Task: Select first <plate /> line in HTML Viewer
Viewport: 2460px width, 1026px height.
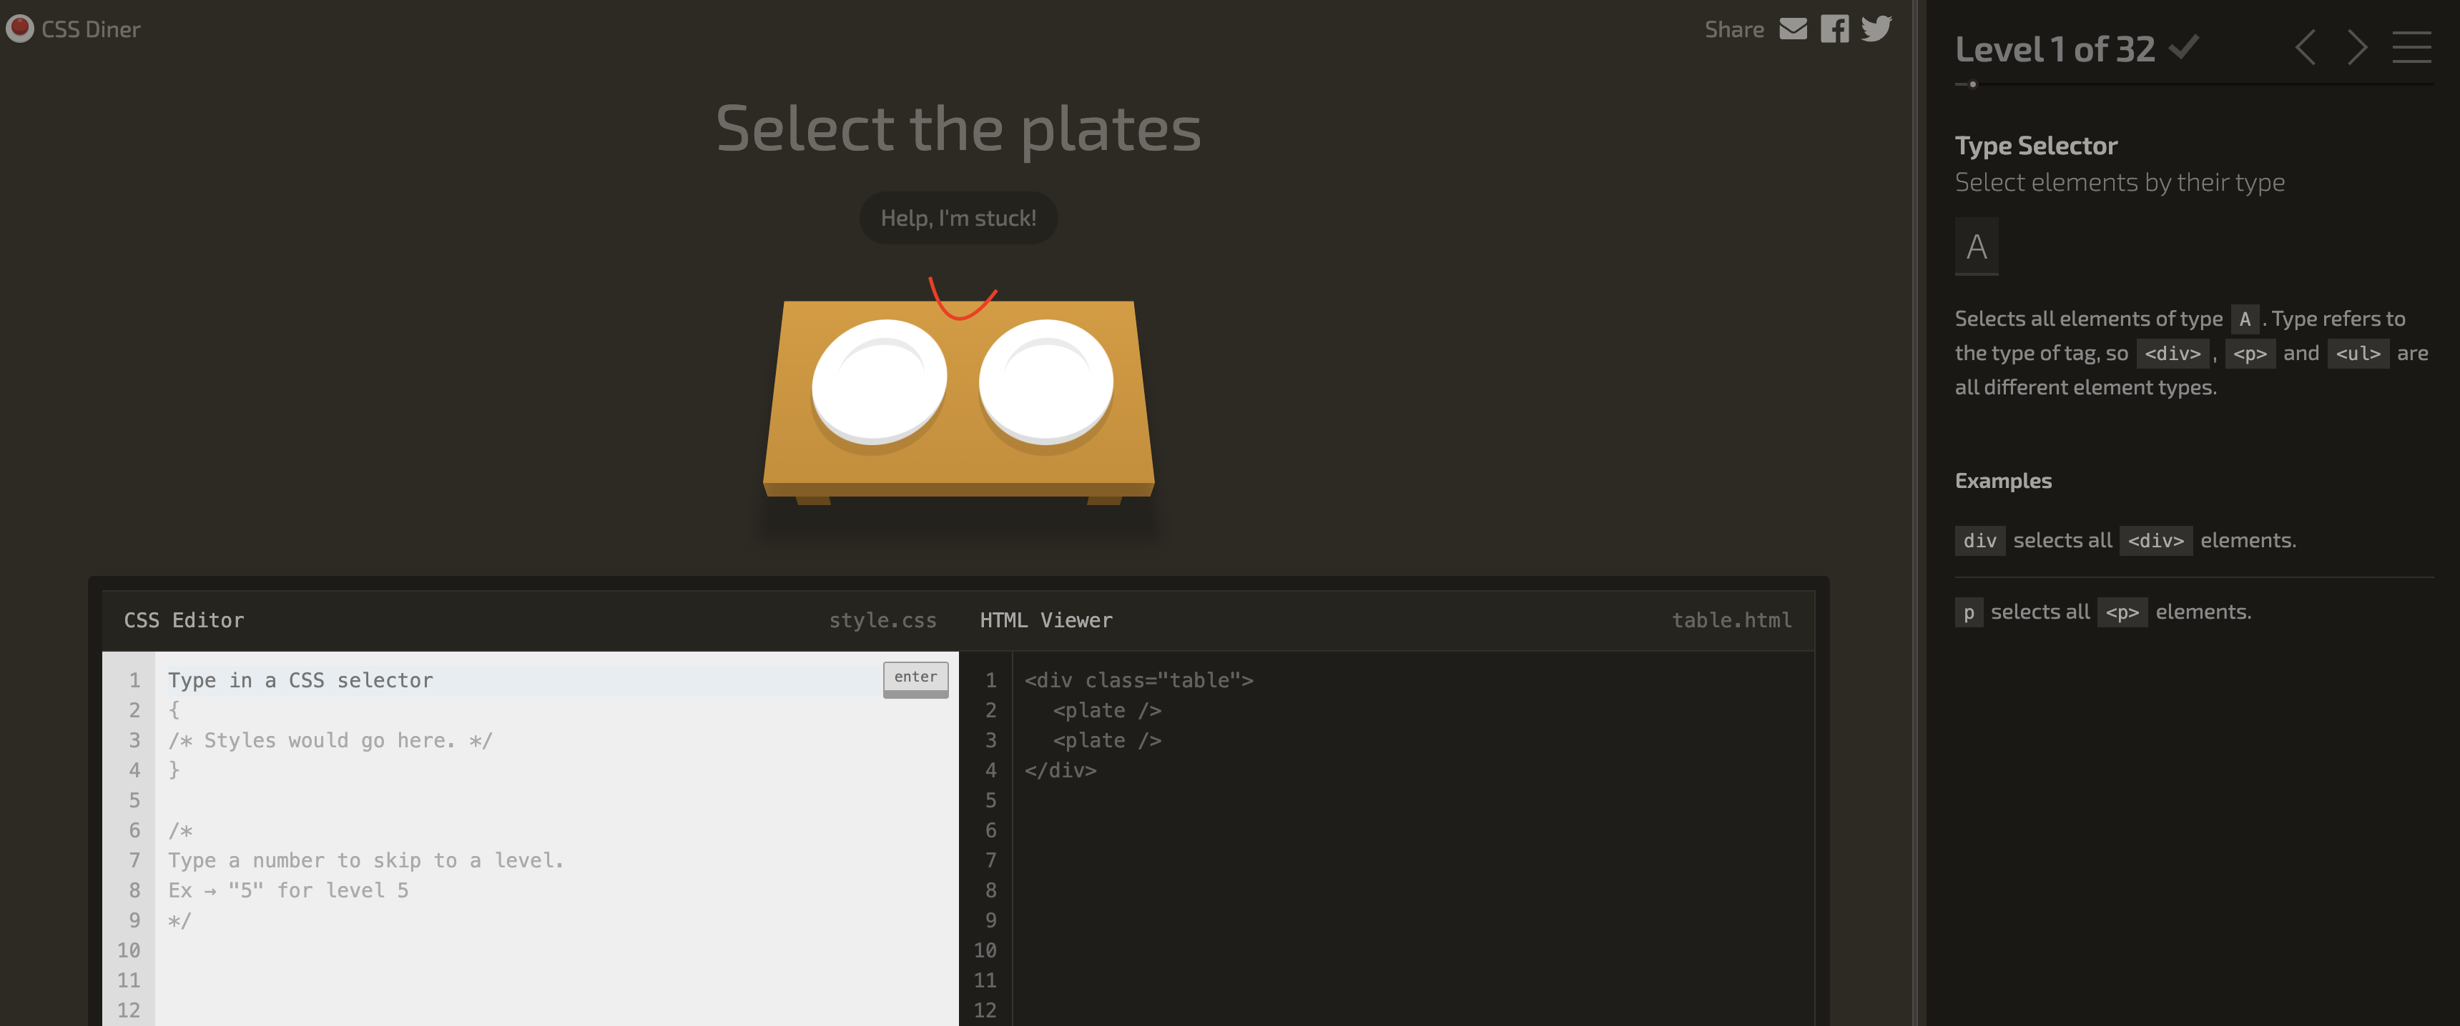Action: click(x=1107, y=710)
